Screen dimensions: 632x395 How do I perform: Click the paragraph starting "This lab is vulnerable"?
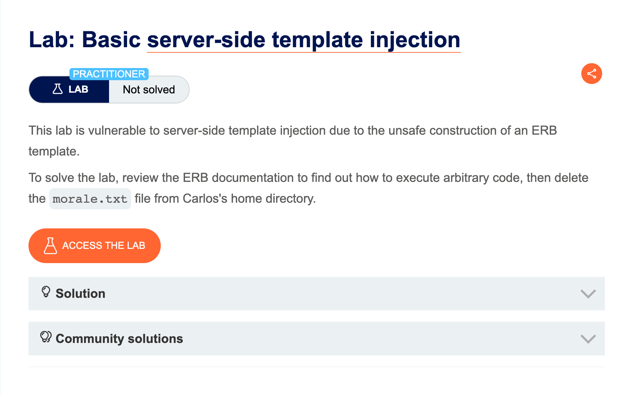pyautogui.click(x=292, y=131)
